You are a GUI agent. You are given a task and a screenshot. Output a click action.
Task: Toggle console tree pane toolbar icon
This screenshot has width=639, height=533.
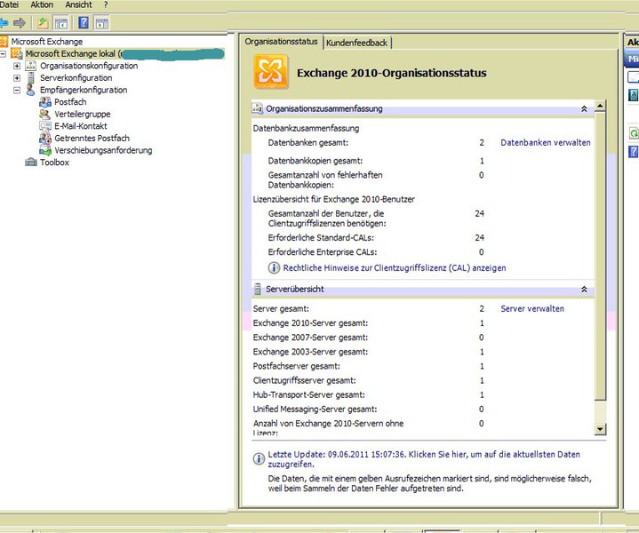pos(61,23)
